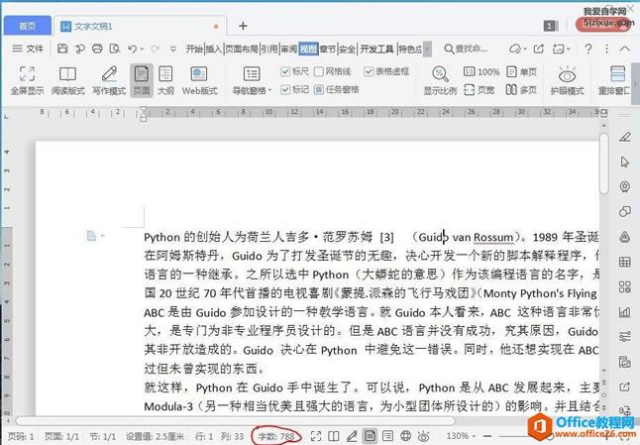Image resolution: width=640 pixels, height=445 pixels.
Task: Click the Redo arrow icon
Action: pyautogui.click(x=156, y=49)
